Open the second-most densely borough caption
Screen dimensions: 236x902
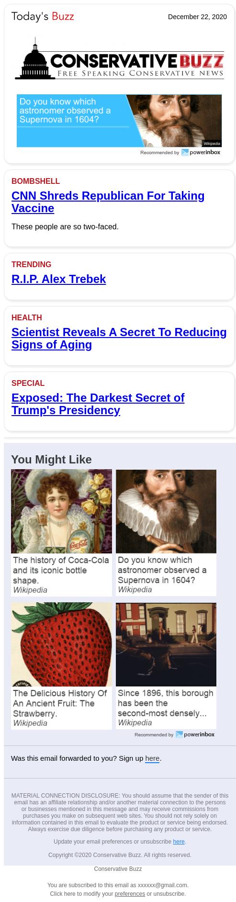[x=166, y=703]
